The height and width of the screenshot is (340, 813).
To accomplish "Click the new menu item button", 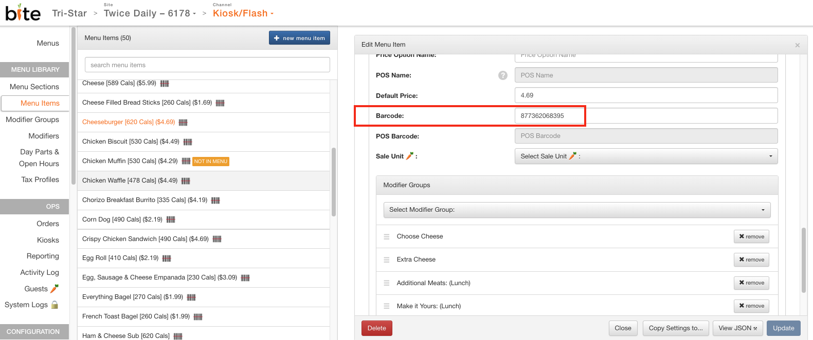I will click(x=299, y=38).
